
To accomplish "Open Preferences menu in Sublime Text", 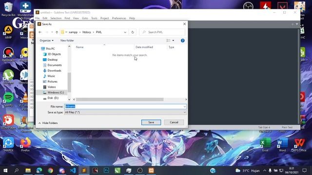I will tap(119, 18).
